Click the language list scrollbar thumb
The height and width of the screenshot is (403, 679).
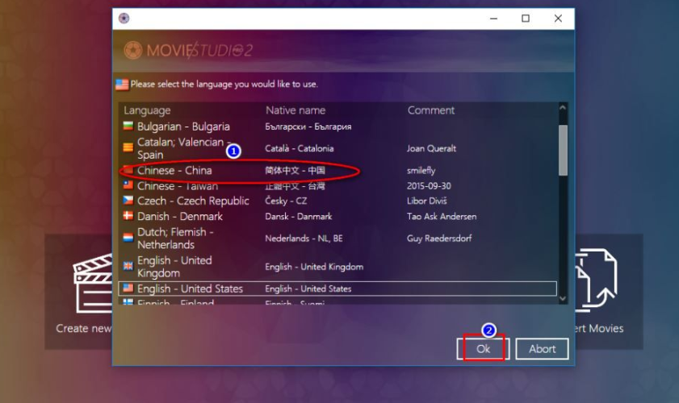point(563,150)
